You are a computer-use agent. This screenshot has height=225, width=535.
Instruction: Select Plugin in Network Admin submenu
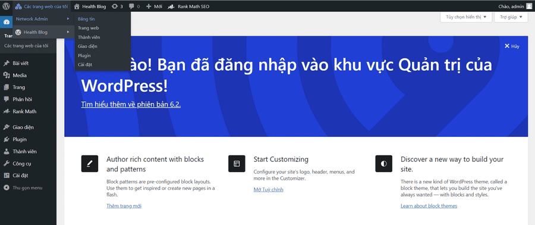[x=84, y=55]
